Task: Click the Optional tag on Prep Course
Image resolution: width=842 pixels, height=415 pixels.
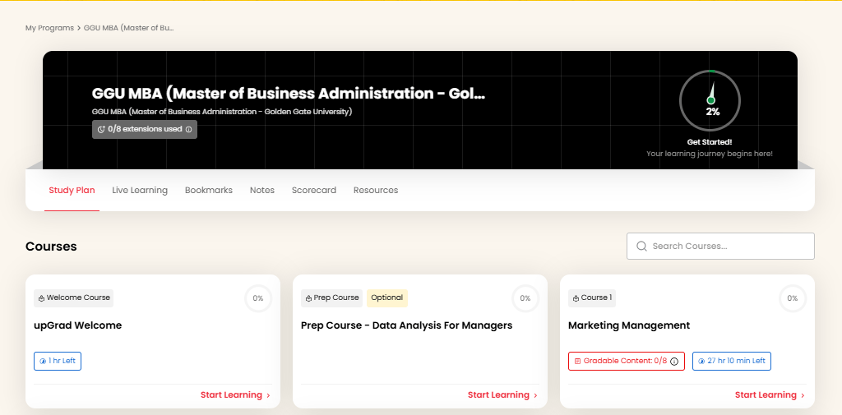Action: (x=386, y=298)
